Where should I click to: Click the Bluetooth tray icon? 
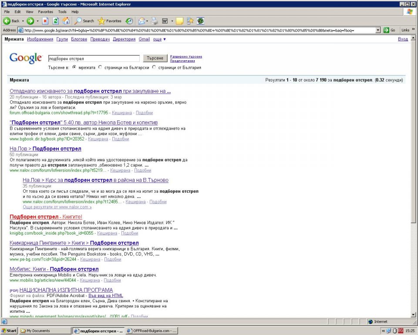click(394, 331)
